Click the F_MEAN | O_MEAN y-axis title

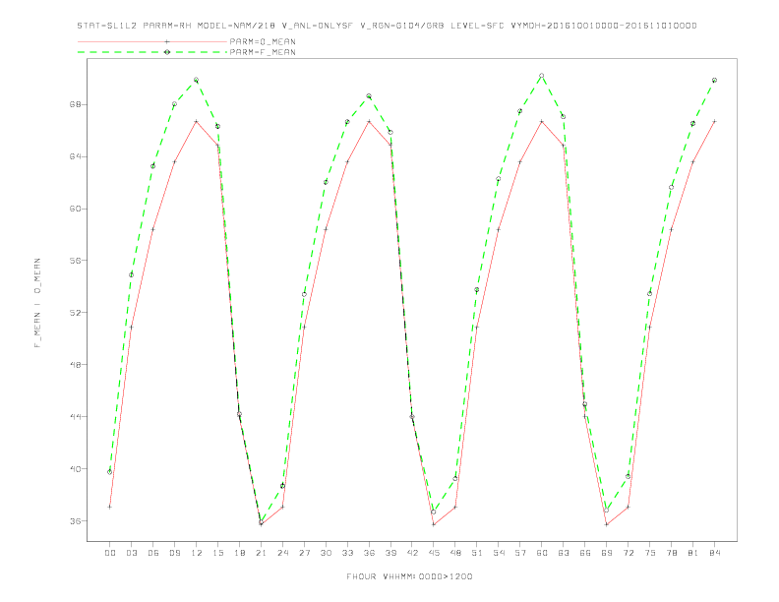click(37, 303)
